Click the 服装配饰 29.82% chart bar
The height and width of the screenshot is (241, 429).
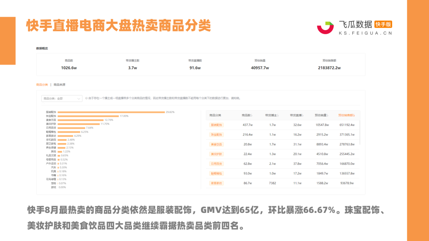(x=111, y=112)
